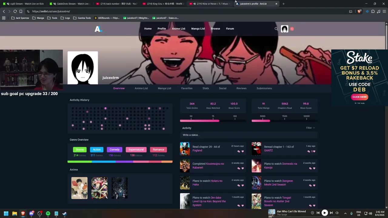The image size is (388, 218).
Task: Click the anime days watched progress bar
Action: [x=213, y=121]
